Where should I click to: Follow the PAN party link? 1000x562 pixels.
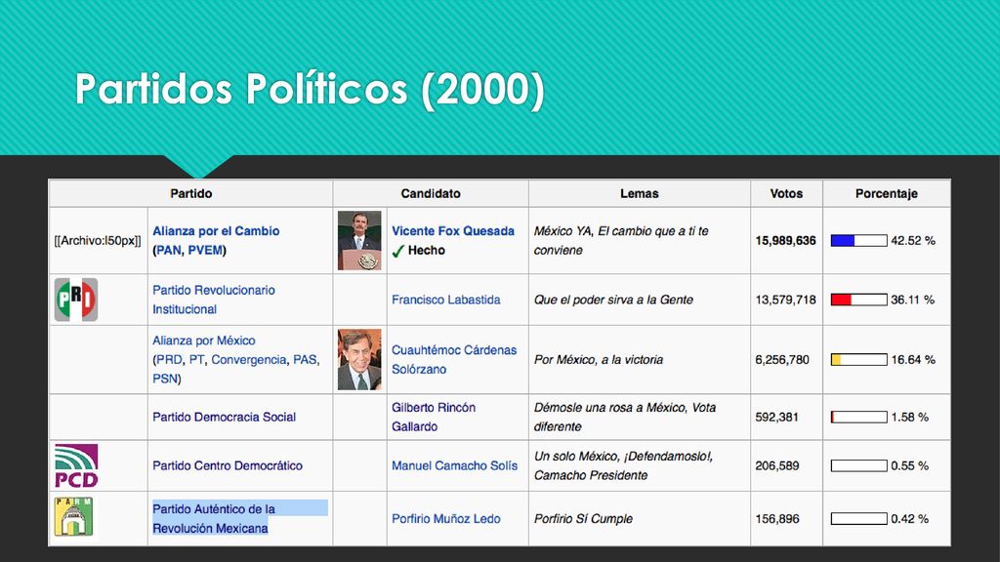168,251
